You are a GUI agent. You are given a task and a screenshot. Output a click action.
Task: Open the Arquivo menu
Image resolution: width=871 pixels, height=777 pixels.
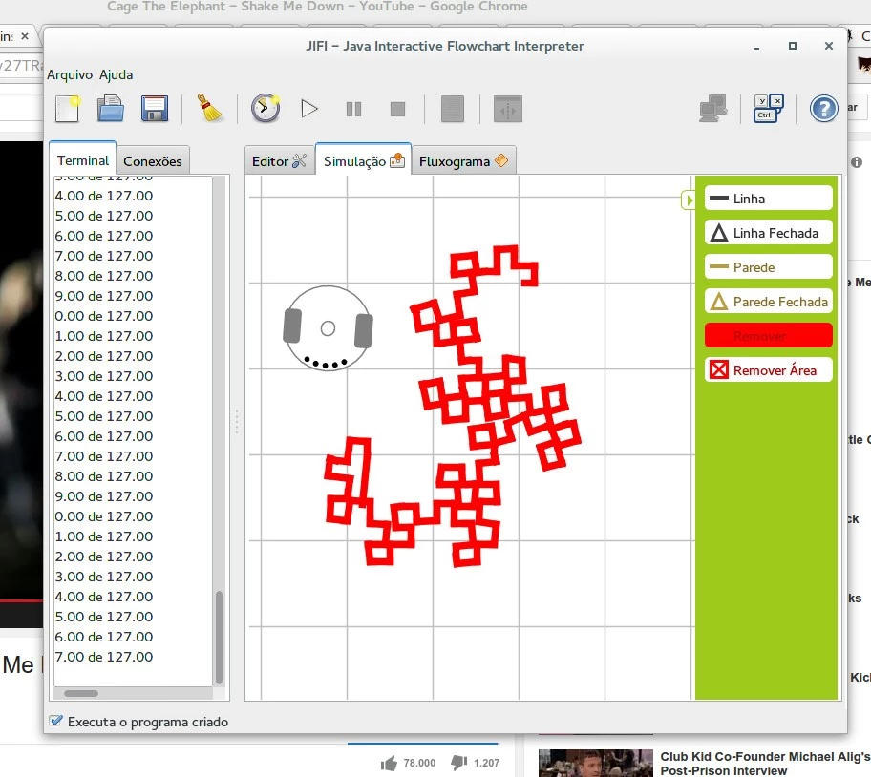coord(70,74)
